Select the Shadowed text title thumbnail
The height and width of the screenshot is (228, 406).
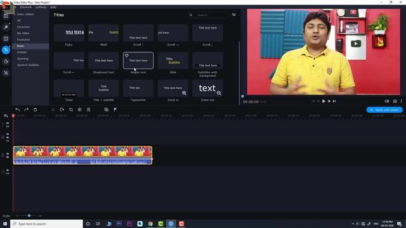pyautogui.click(x=103, y=61)
